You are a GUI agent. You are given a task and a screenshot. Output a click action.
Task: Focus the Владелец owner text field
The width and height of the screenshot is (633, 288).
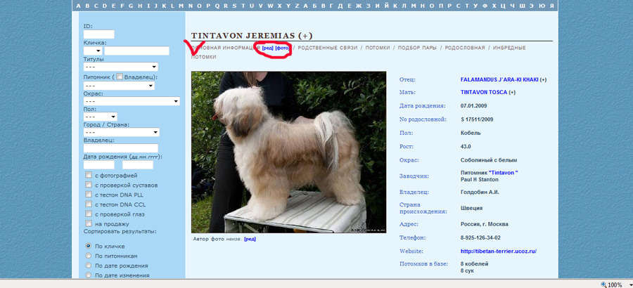tap(121, 148)
